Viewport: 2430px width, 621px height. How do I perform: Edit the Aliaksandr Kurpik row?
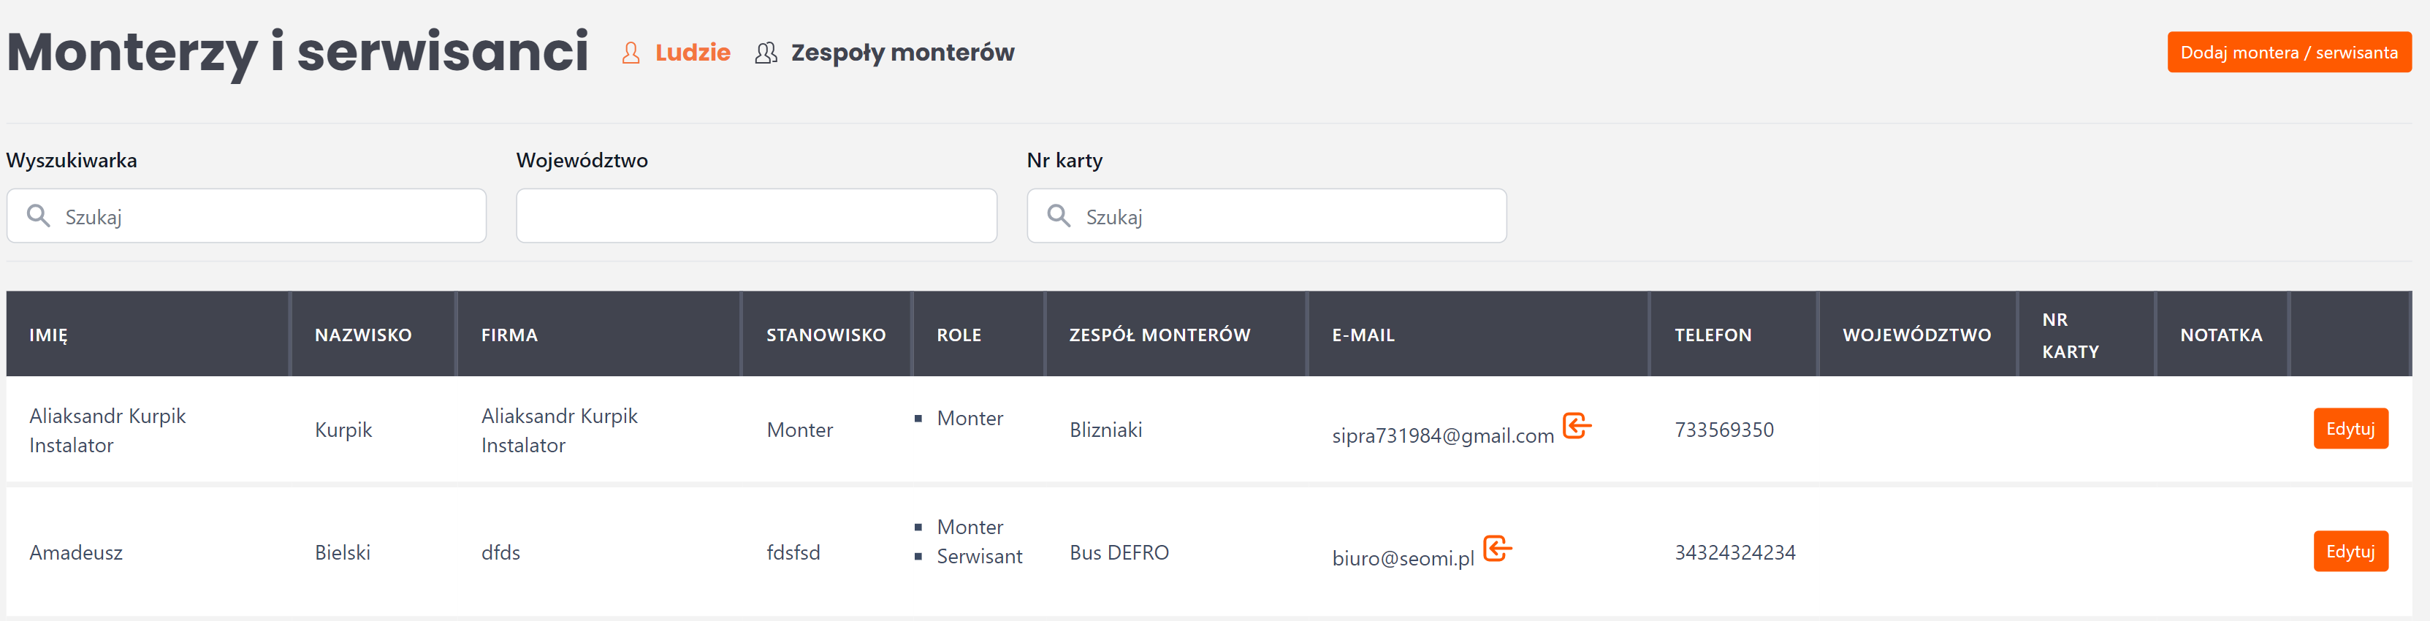point(2350,428)
